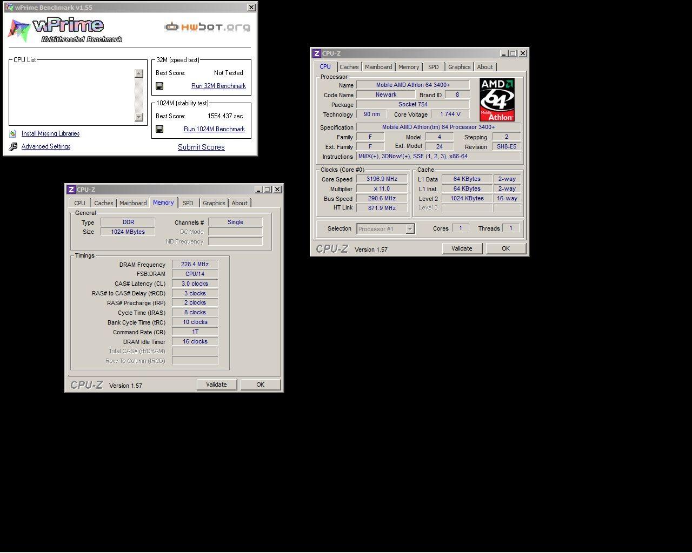692x553 pixels.
Task: Click OK in the CPU window
Action: click(505, 248)
